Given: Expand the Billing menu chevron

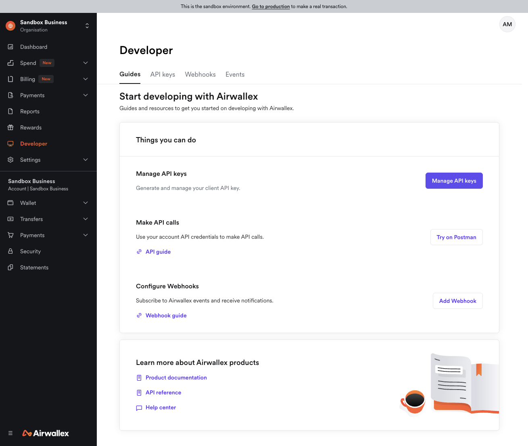Looking at the screenshot, I should (86, 79).
